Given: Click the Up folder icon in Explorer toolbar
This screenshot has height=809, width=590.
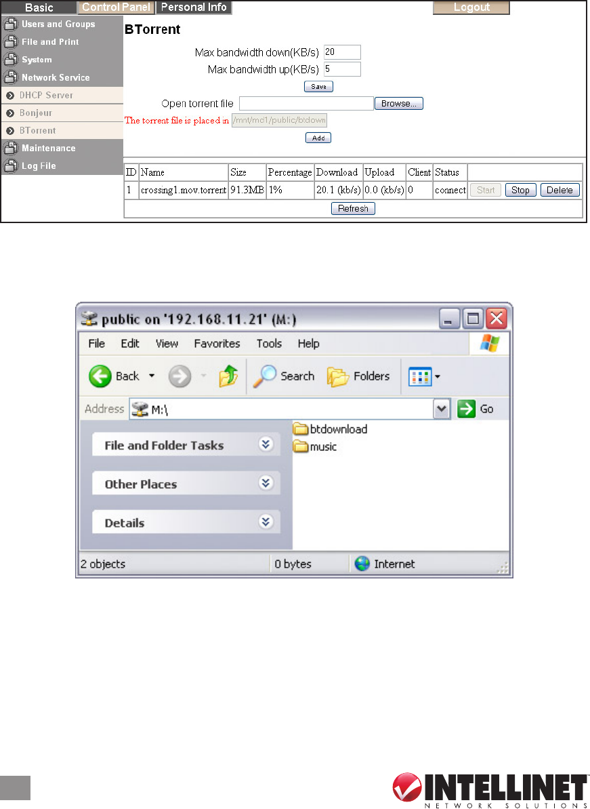Looking at the screenshot, I should (228, 376).
